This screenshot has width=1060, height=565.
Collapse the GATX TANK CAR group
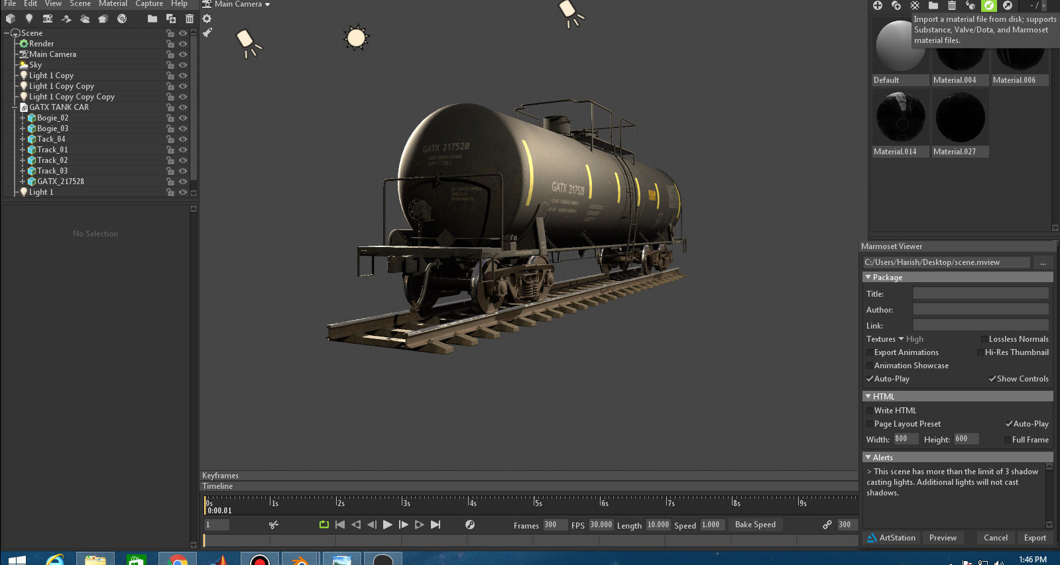point(15,107)
